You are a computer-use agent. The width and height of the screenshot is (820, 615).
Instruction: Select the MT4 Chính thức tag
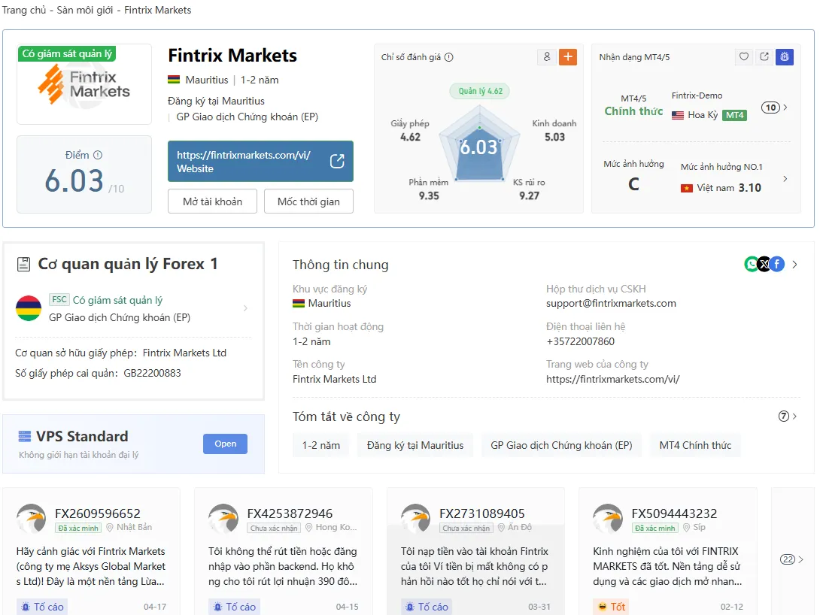click(x=695, y=445)
